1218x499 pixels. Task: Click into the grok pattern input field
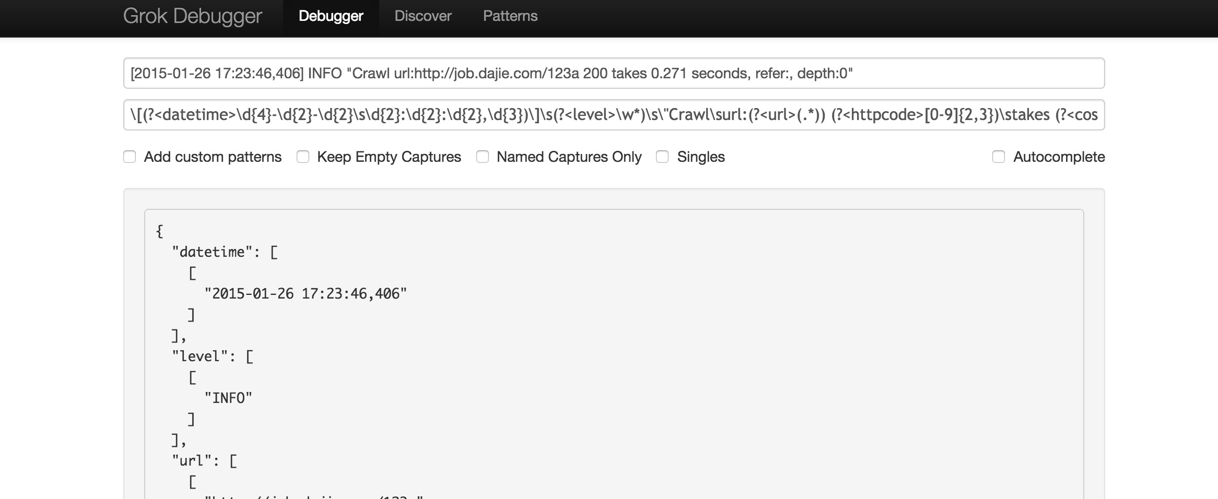pos(614,115)
